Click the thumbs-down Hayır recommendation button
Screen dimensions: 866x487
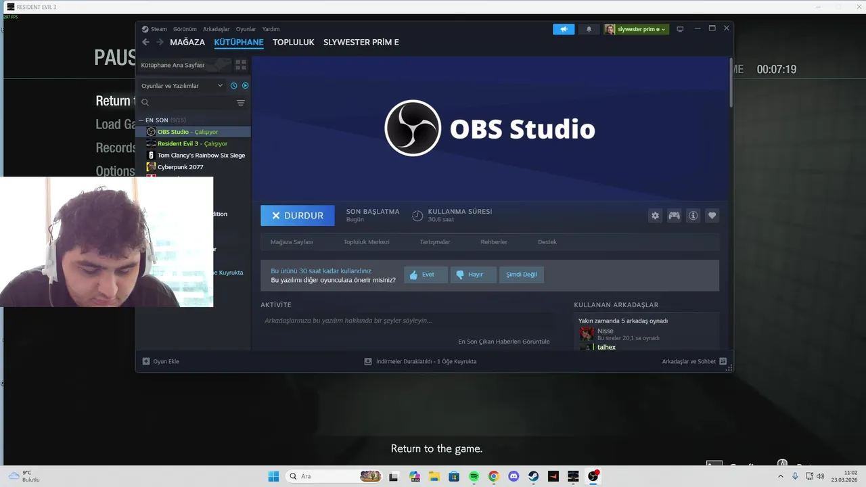(473, 275)
